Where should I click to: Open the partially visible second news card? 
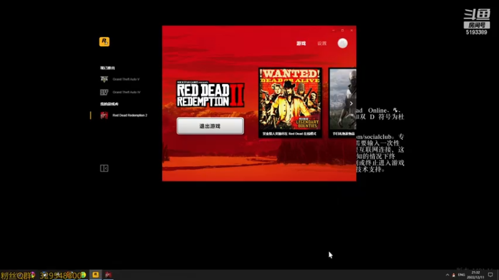342,103
